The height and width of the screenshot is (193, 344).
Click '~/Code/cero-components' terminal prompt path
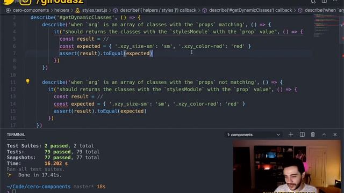tap(39, 187)
